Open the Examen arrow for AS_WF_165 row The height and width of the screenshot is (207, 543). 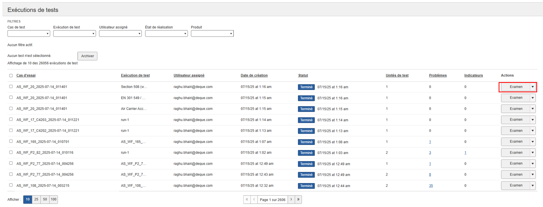tap(532, 141)
